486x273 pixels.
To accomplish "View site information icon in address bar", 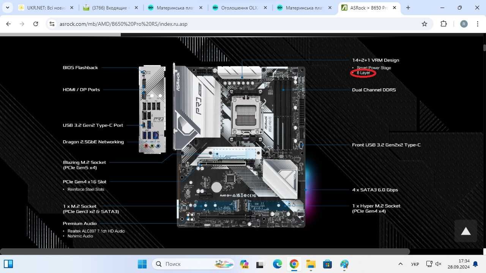I will tap(52, 24).
